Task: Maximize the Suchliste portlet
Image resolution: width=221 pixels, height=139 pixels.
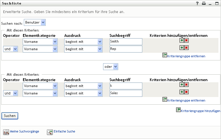Action: [x=217, y=3]
